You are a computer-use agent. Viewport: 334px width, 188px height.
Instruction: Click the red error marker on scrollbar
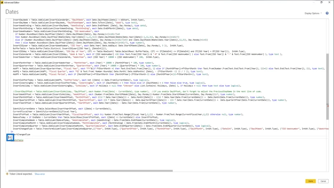[x=328, y=106]
